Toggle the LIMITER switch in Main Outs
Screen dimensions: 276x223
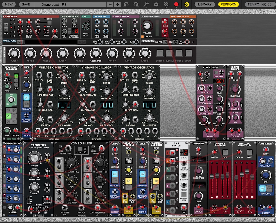(x=143, y=37)
